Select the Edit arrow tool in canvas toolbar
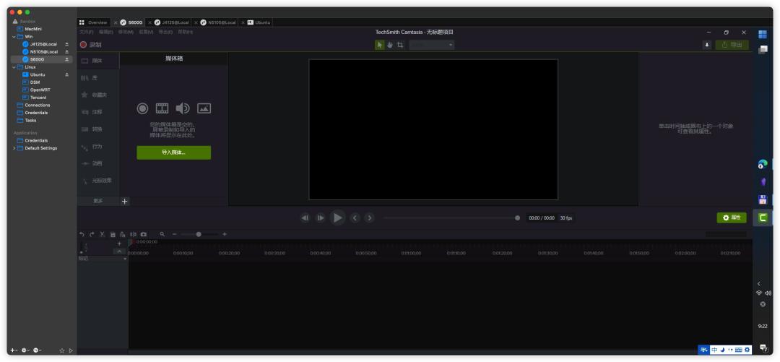Image resolution: width=780 pixels, height=362 pixels. click(x=380, y=45)
